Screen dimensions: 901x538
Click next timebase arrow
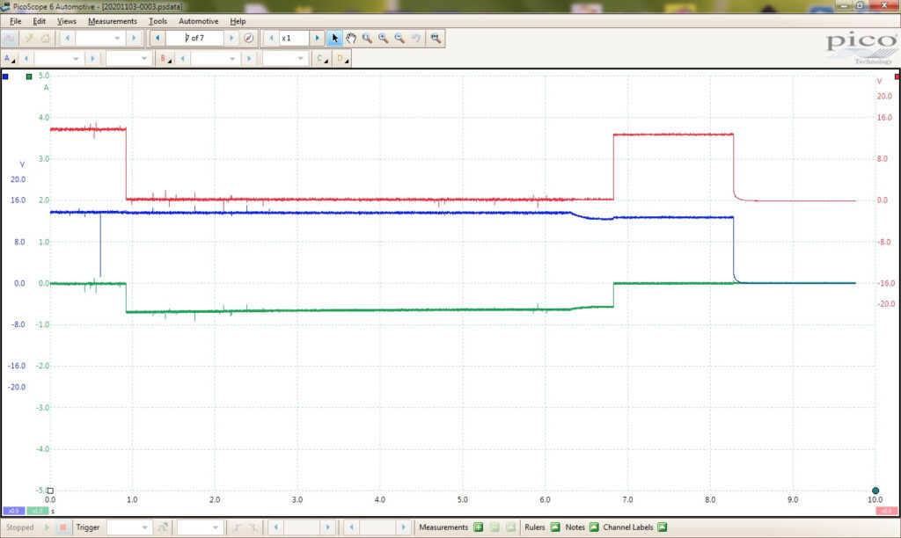134,39
